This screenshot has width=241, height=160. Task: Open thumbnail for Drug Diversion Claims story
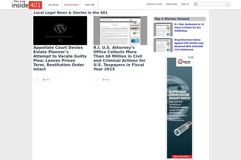pyautogui.click(x=163, y=45)
